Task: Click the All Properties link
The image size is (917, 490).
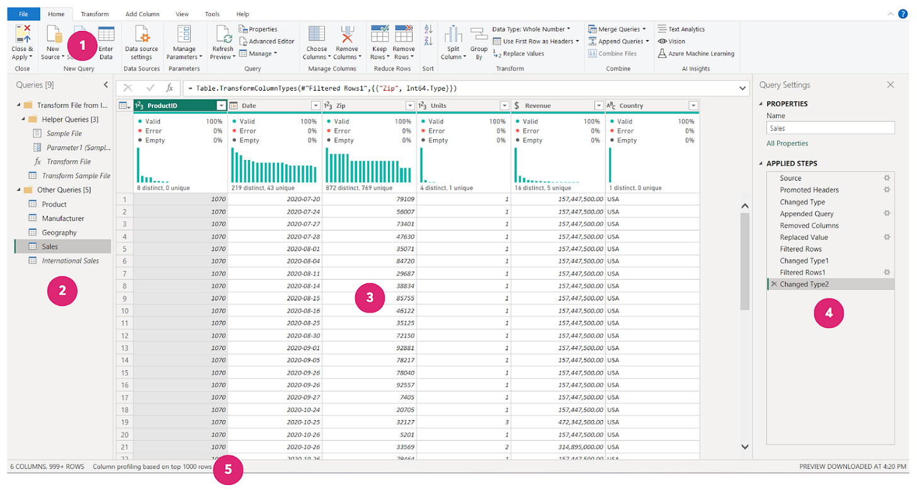Action: click(787, 144)
